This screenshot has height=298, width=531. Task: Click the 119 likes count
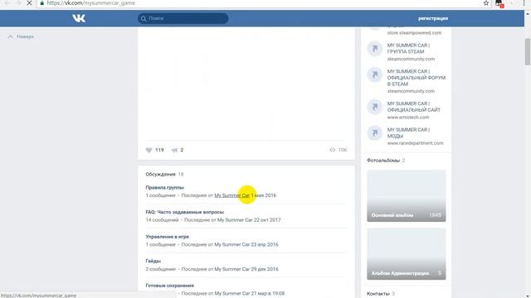click(159, 150)
